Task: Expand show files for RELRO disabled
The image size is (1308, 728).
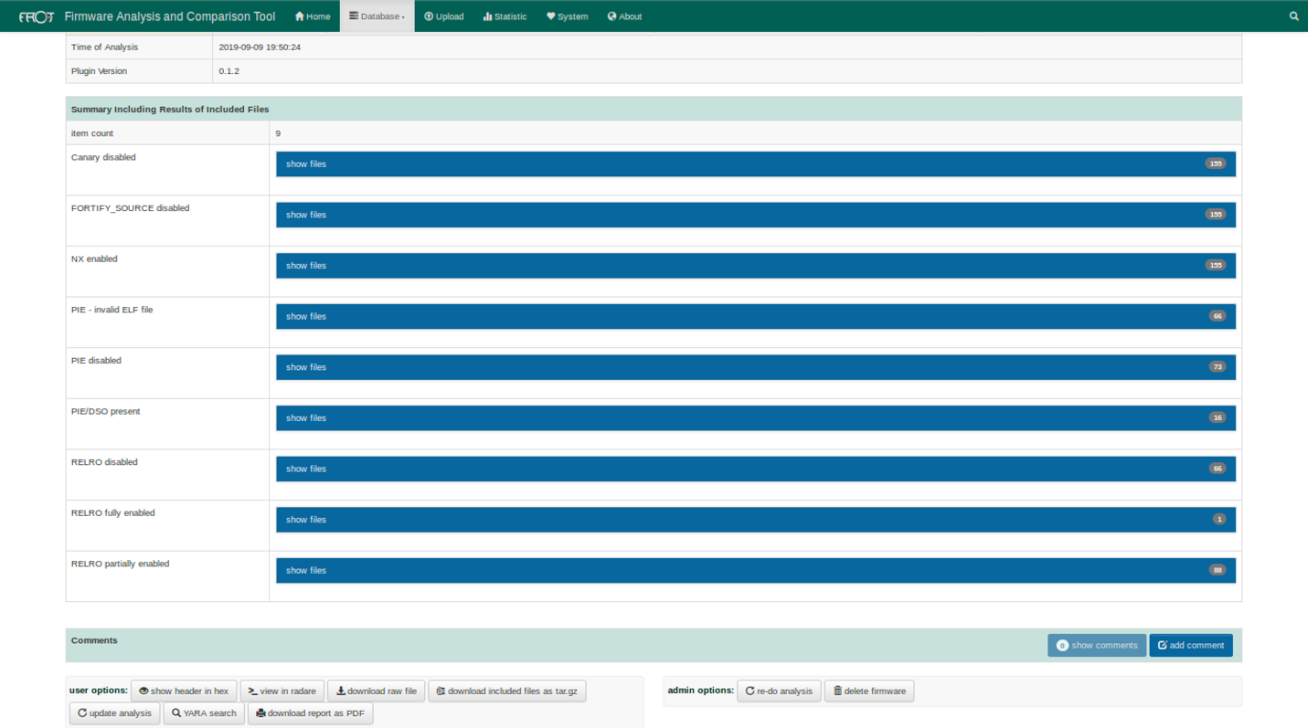Action: (x=756, y=469)
